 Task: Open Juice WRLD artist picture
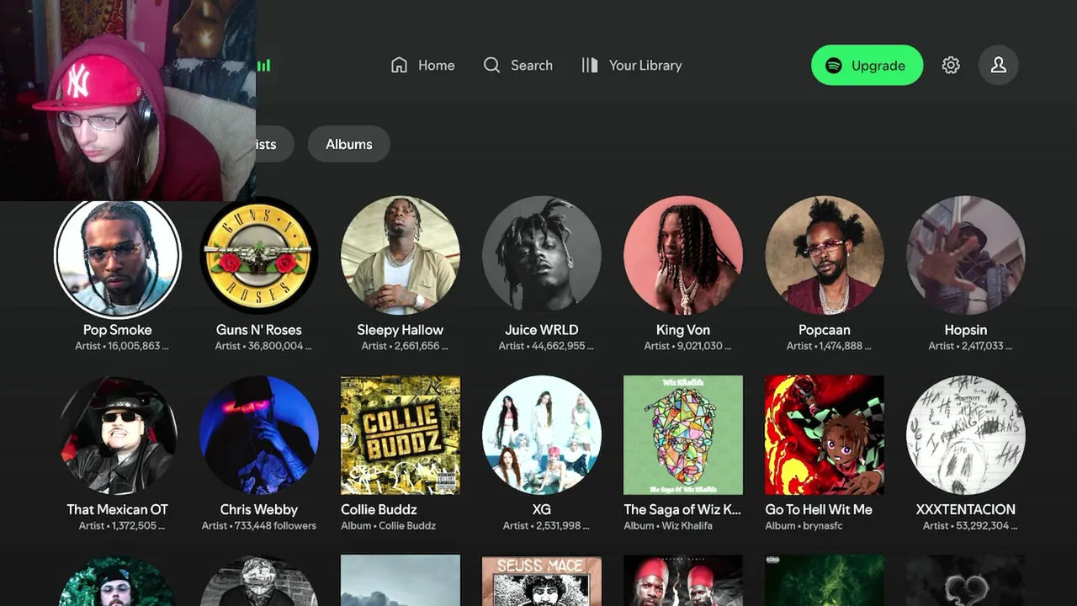[542, 256]
